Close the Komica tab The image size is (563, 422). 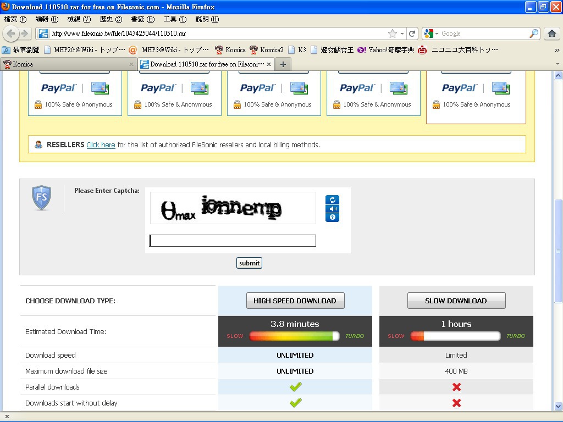131,64
